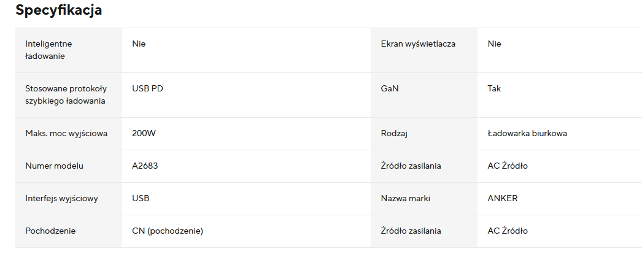Click Nie value next to Ekran wyświetlacza
This screenshot has height=257, width=642.
click(495, 44)
